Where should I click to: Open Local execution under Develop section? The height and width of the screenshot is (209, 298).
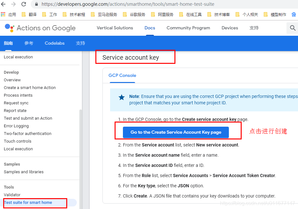(18, 149)
